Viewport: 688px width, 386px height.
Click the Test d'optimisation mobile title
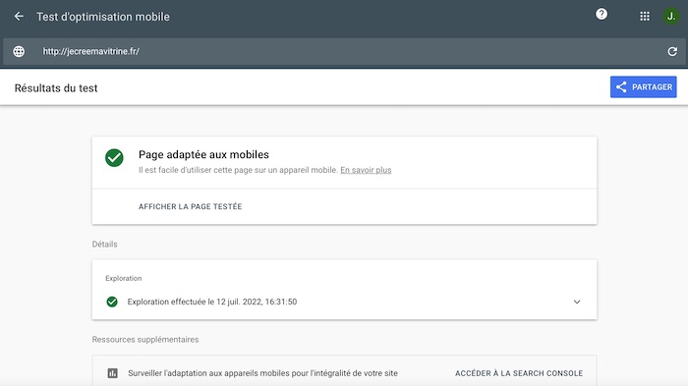point(103,17)
